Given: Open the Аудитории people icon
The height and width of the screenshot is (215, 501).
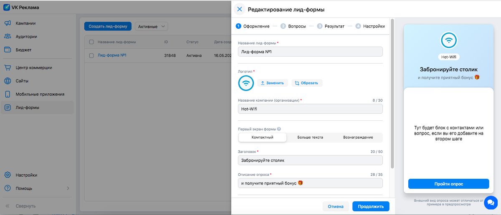Looking at the screenshot, I should tap(8, 37).
